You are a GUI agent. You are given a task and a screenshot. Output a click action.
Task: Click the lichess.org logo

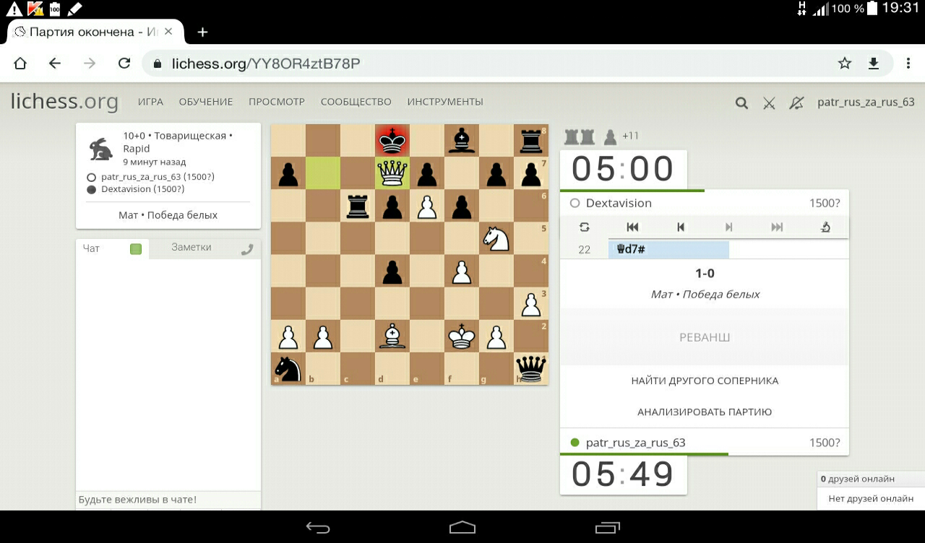click(x=64, y=102)
